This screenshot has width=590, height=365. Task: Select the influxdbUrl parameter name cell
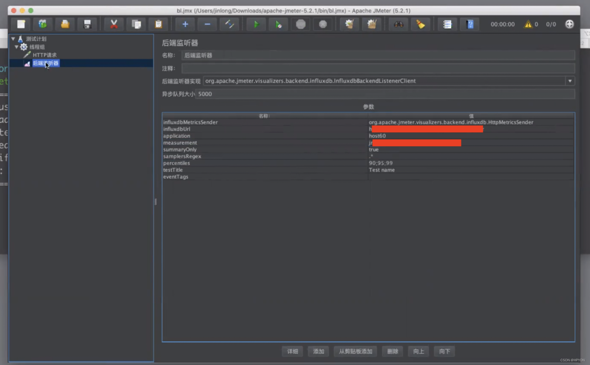click(x=265, y=129)
